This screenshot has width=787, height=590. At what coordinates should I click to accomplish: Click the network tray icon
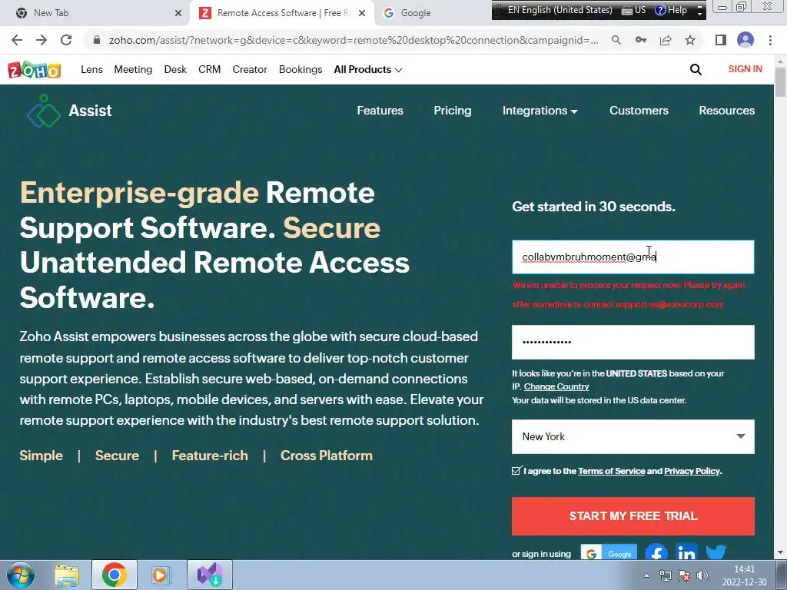pos(665,575)
